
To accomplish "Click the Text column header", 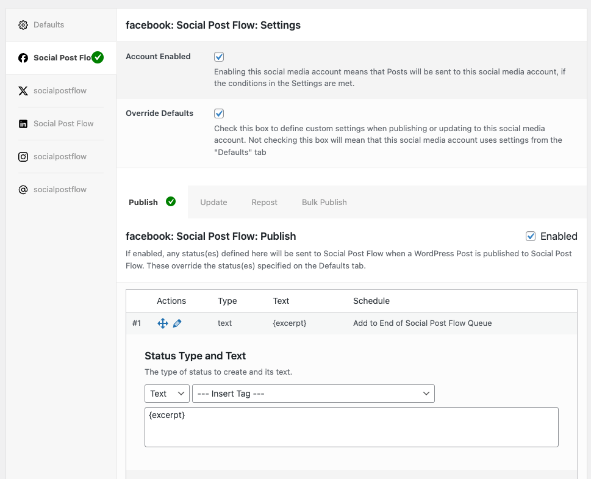I will (281, 301).
